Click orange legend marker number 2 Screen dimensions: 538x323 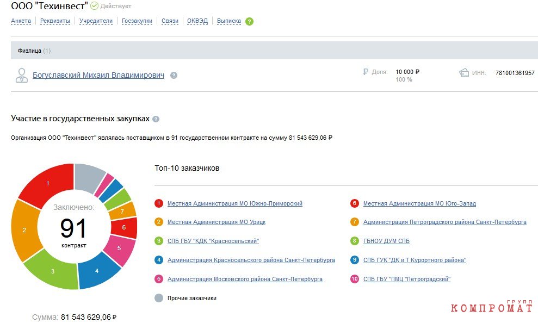pyautogui.click(x=158, y=222)
